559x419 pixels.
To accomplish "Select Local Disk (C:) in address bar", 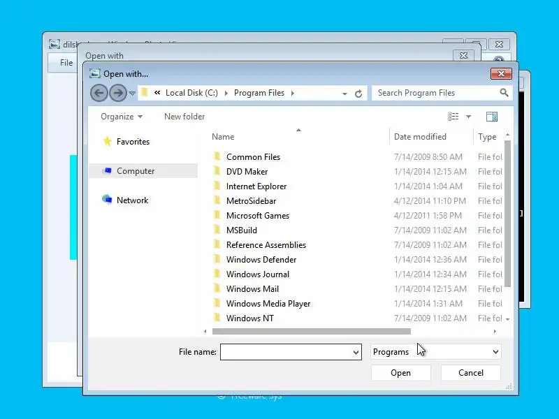I will (191, 93).
